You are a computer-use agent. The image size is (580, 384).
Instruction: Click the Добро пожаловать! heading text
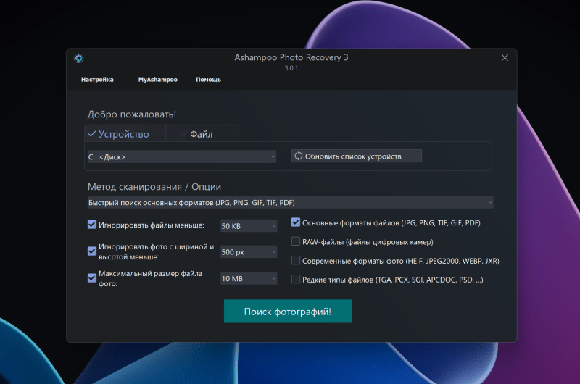[132, 114]
